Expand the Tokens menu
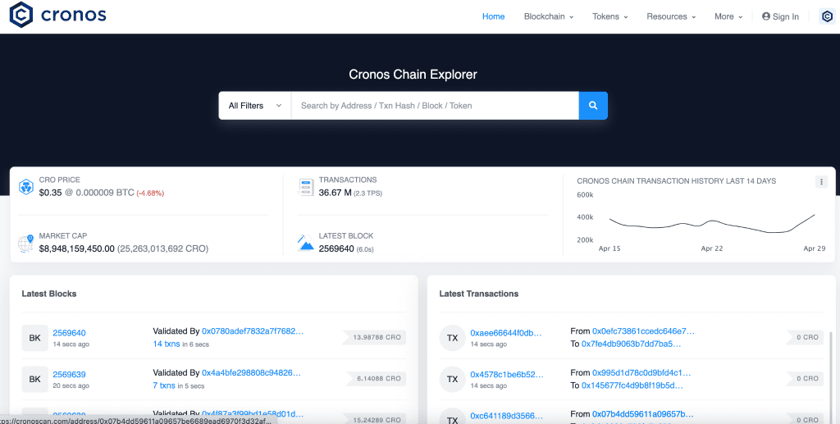This screenshot has width=840, height=424. click(609, 16)
